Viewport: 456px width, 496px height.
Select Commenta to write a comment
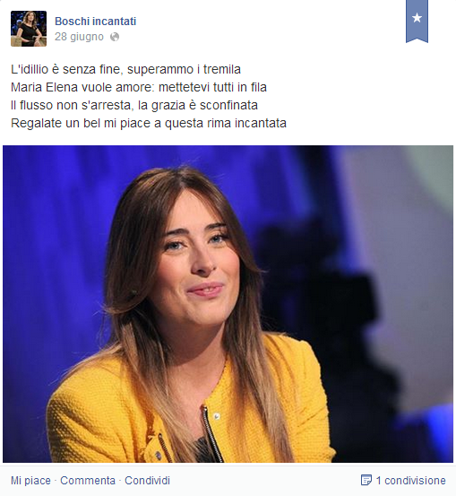point(88,481)
